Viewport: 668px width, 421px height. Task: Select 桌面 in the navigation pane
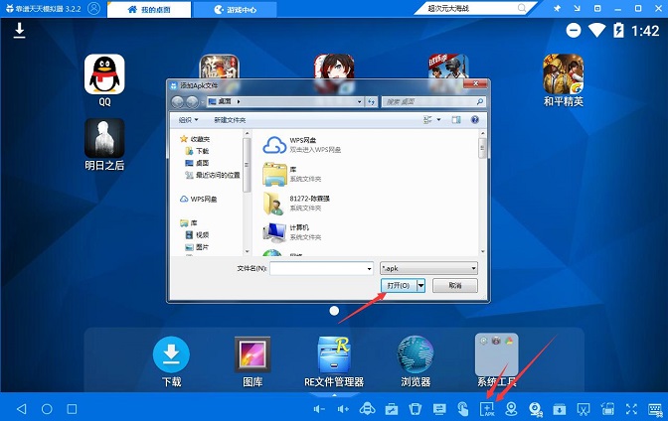pyautogui.click(x=197, y=163)
